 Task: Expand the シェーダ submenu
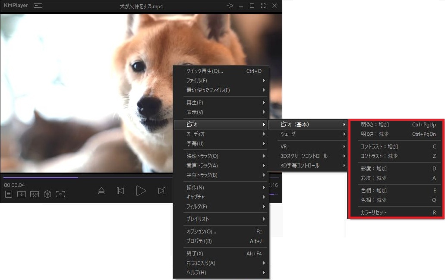307,134
